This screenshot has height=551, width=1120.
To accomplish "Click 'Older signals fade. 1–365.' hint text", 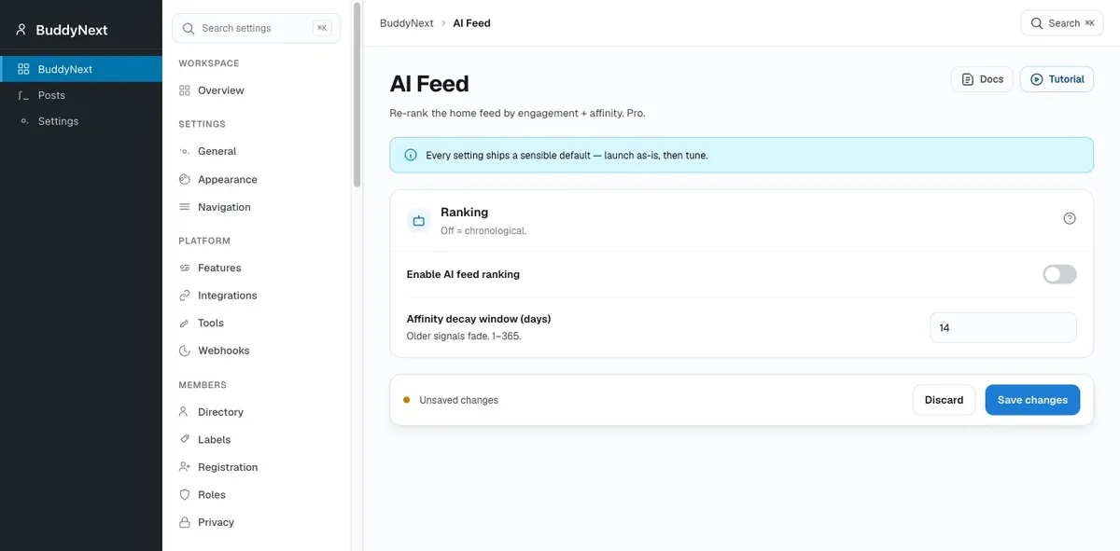I will [x=464, y=336].
